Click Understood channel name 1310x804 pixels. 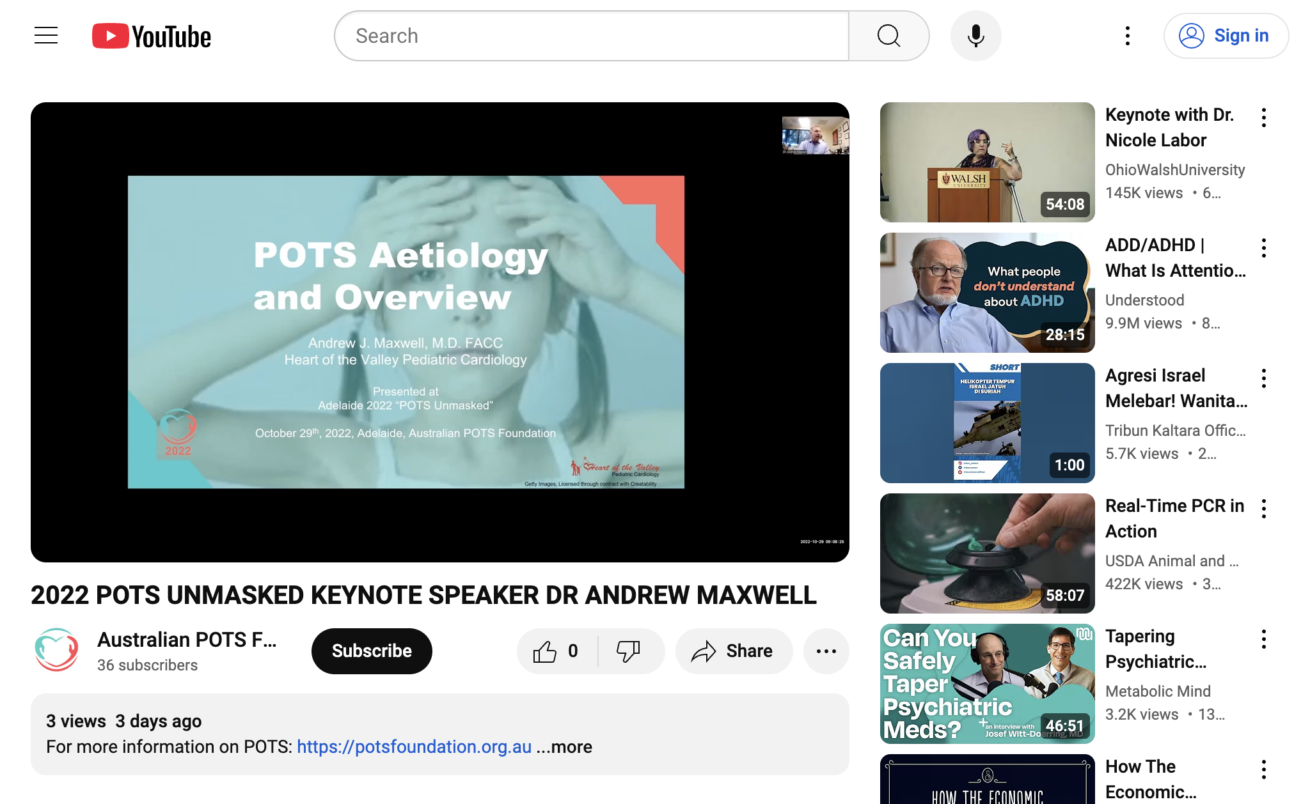coord(1144,300)
